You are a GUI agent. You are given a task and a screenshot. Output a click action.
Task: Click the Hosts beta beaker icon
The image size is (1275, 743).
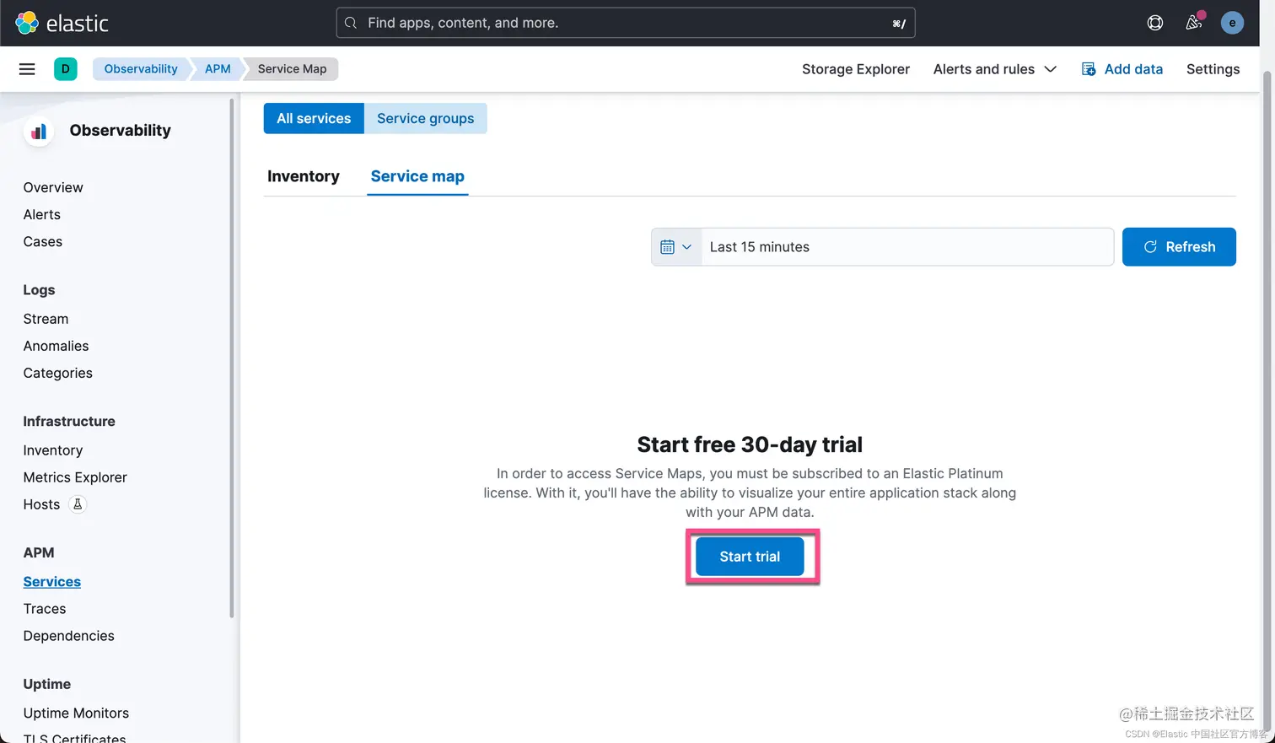78,504
